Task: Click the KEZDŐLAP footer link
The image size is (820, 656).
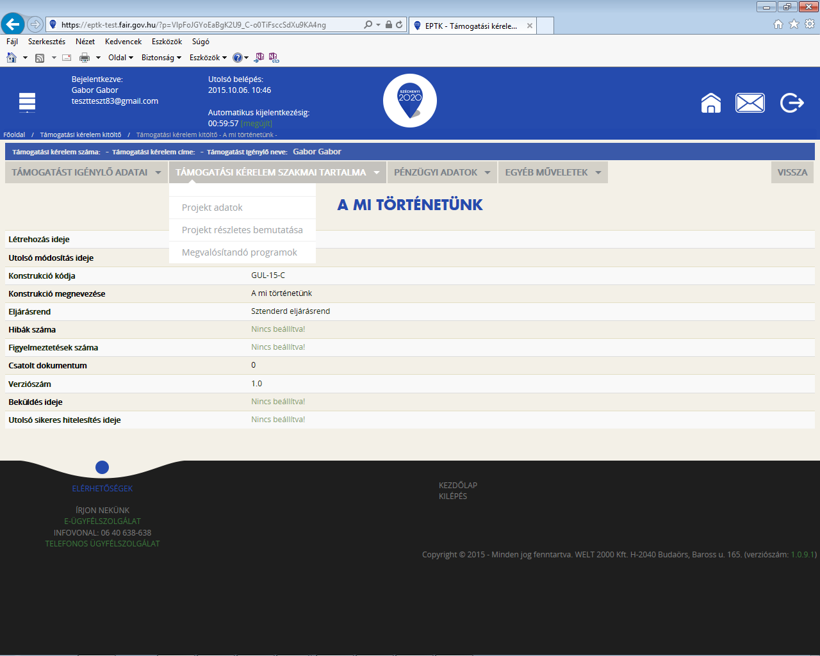Action: [458, 486]
